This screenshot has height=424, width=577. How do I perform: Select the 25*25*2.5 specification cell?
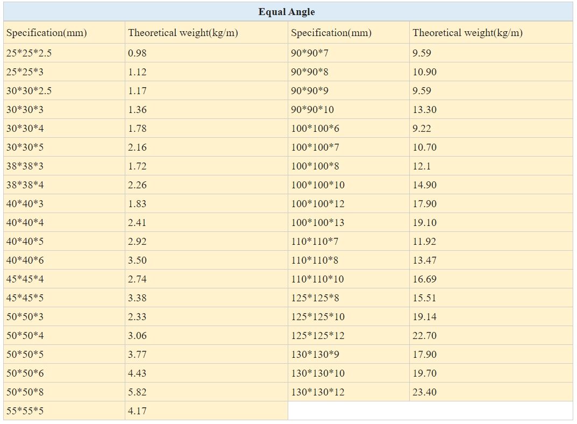coord(29,53)
